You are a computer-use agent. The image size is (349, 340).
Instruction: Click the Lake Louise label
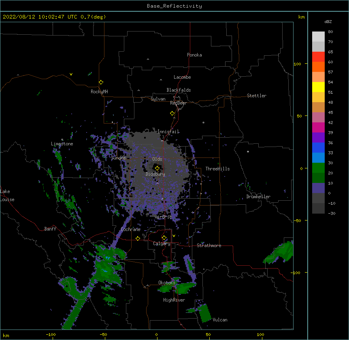[7, 195]
